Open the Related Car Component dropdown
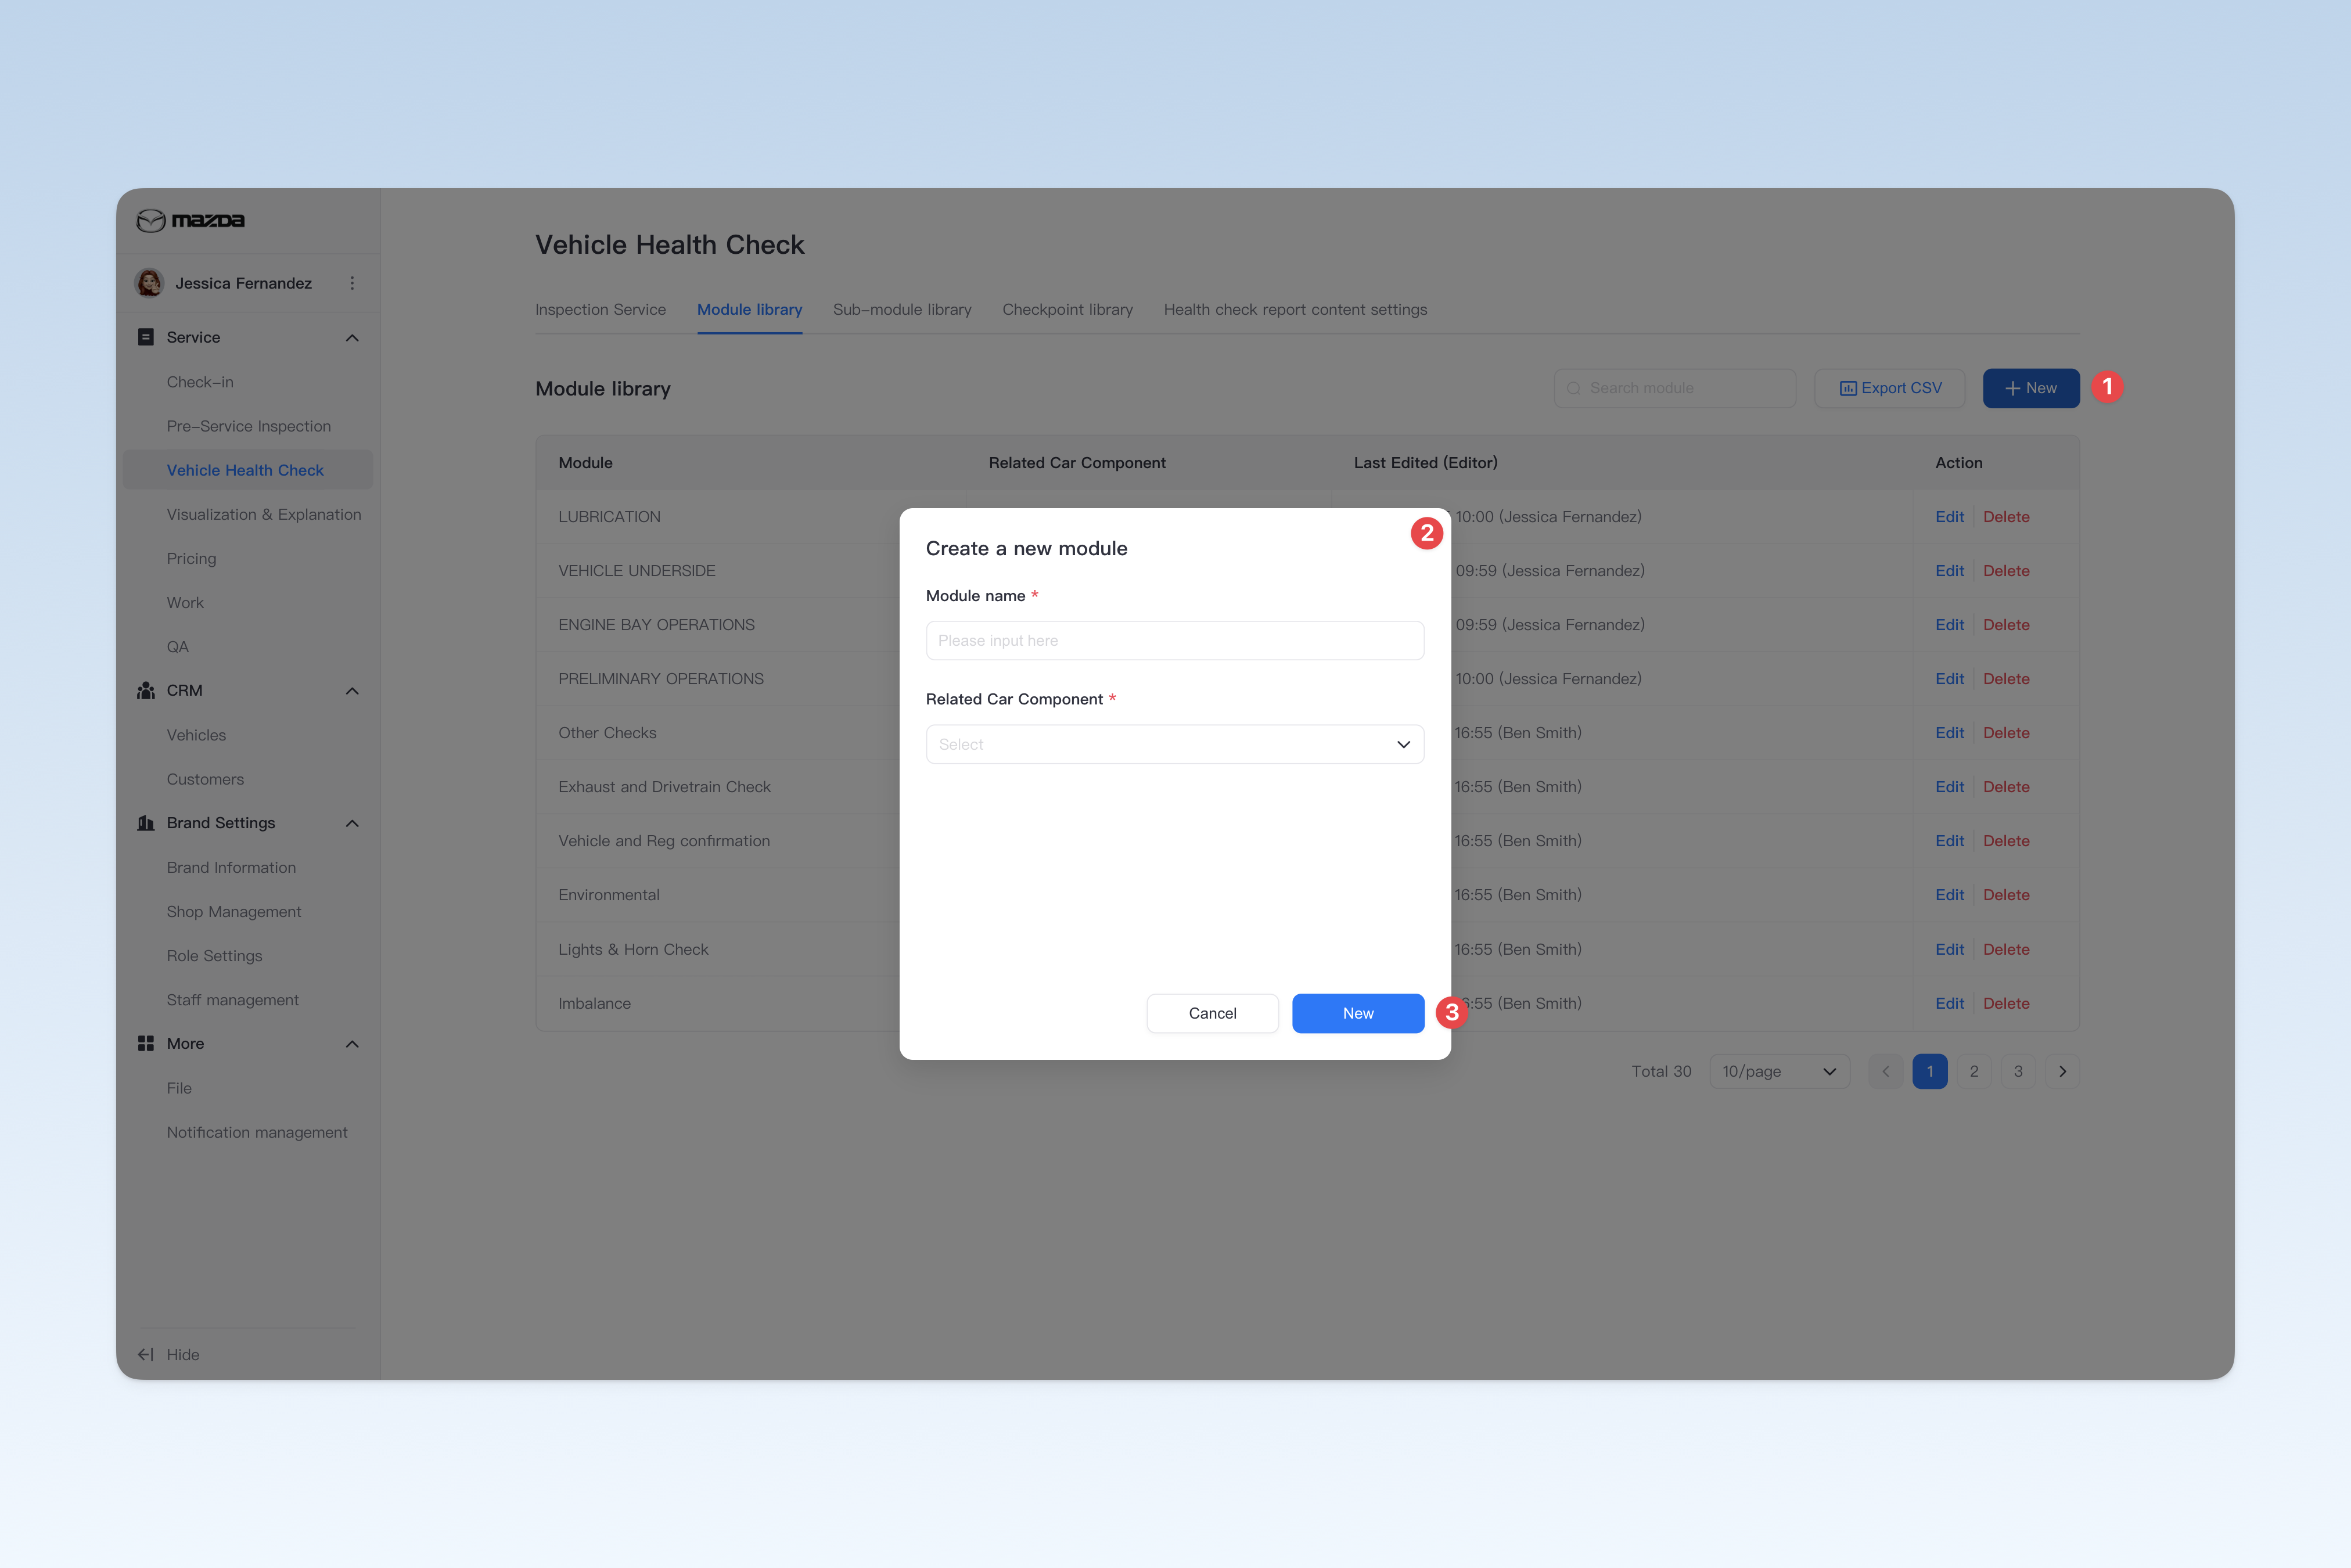The image size is (2351, 1568). coord(1175,744)
